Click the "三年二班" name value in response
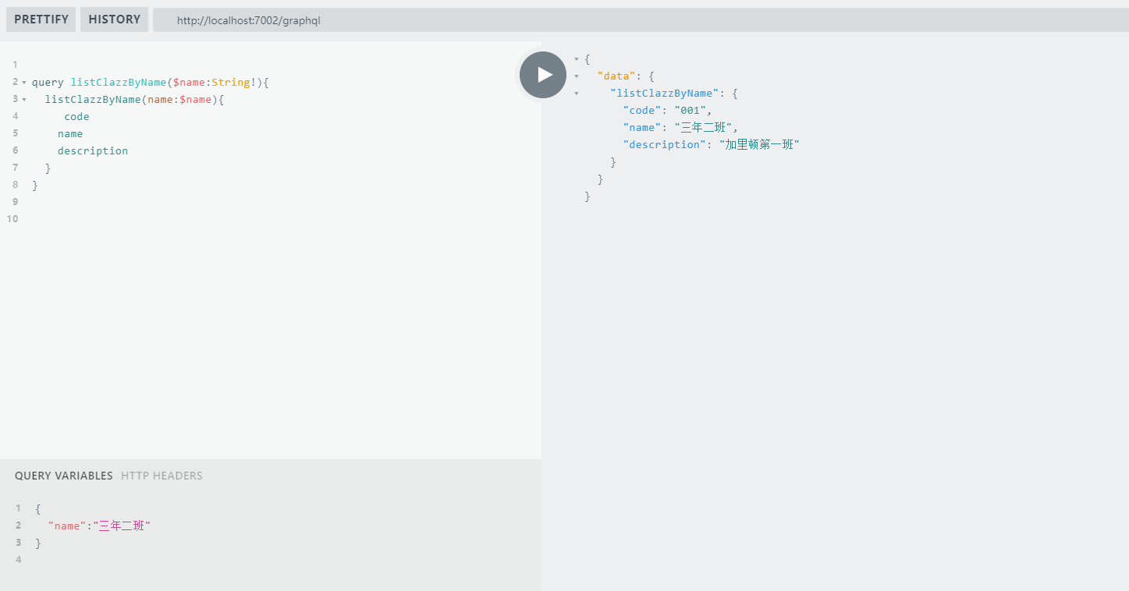 click(703, 127)
